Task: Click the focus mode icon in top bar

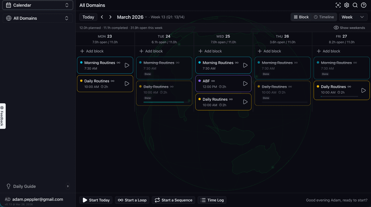Action: tap(338, 5)
